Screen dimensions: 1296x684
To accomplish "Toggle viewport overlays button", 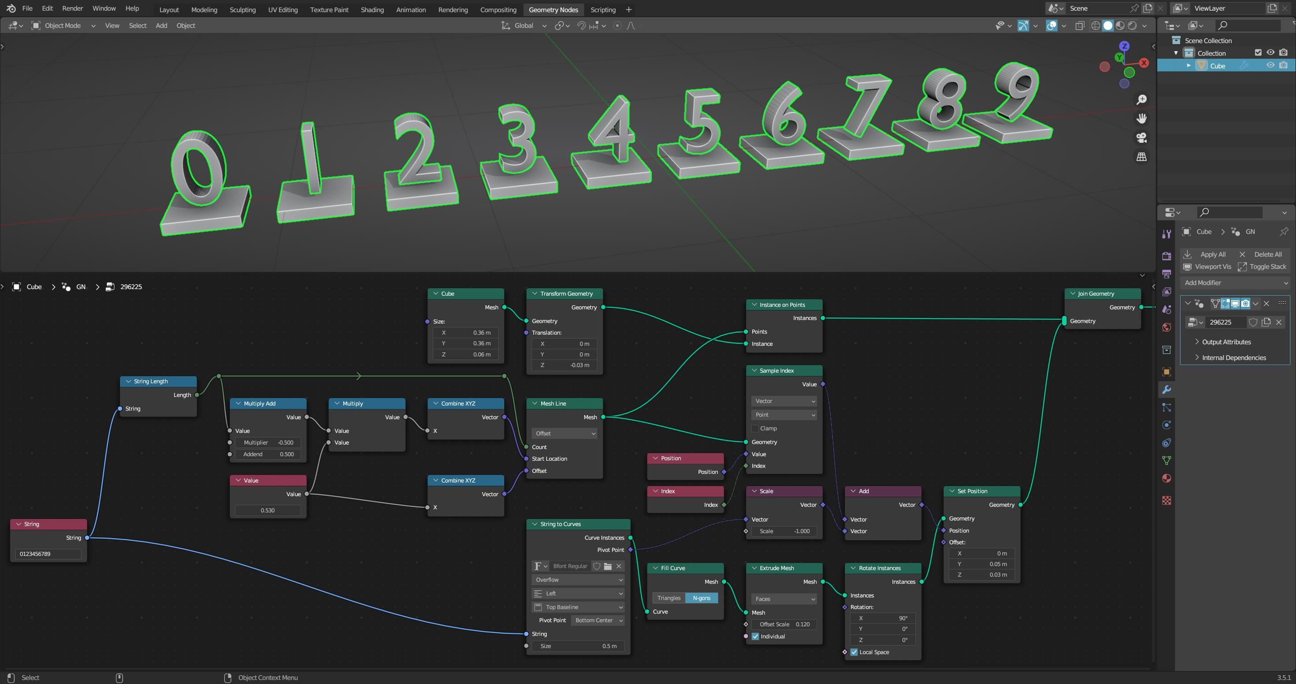I will pyautogui.click(x=1051, y=25).
